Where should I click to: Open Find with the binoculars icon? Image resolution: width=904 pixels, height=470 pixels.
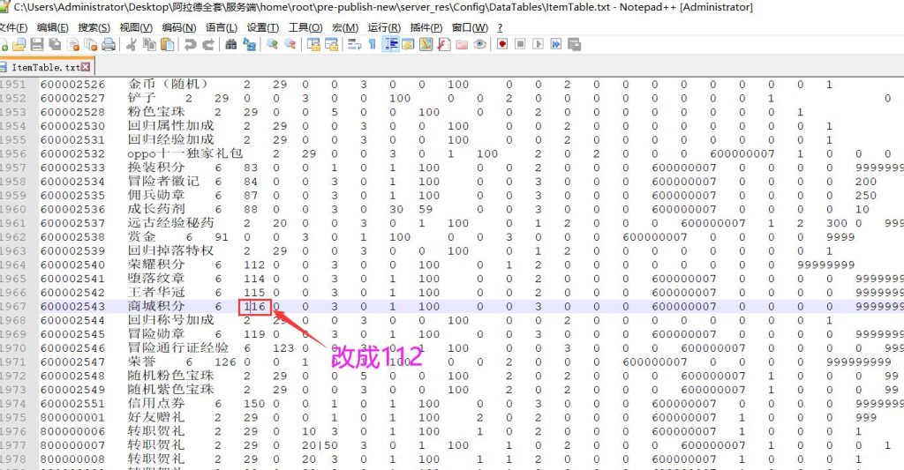point(231,44)
